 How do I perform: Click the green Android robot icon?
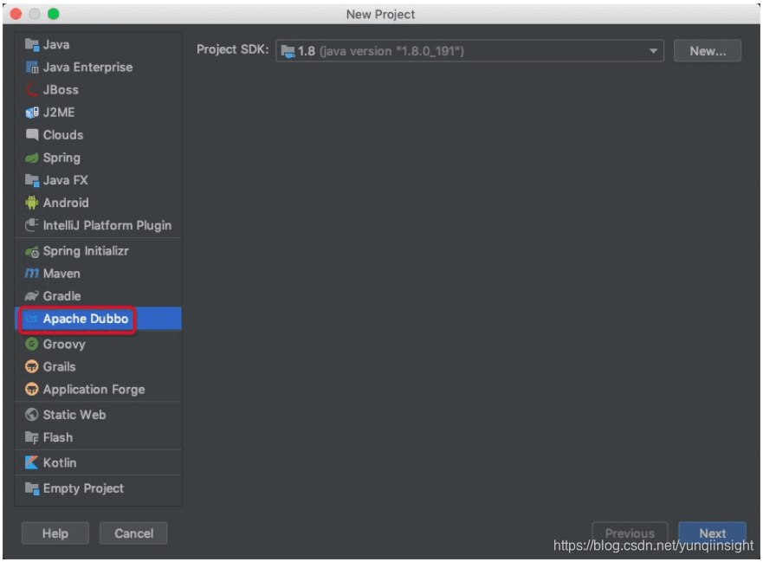32,203
